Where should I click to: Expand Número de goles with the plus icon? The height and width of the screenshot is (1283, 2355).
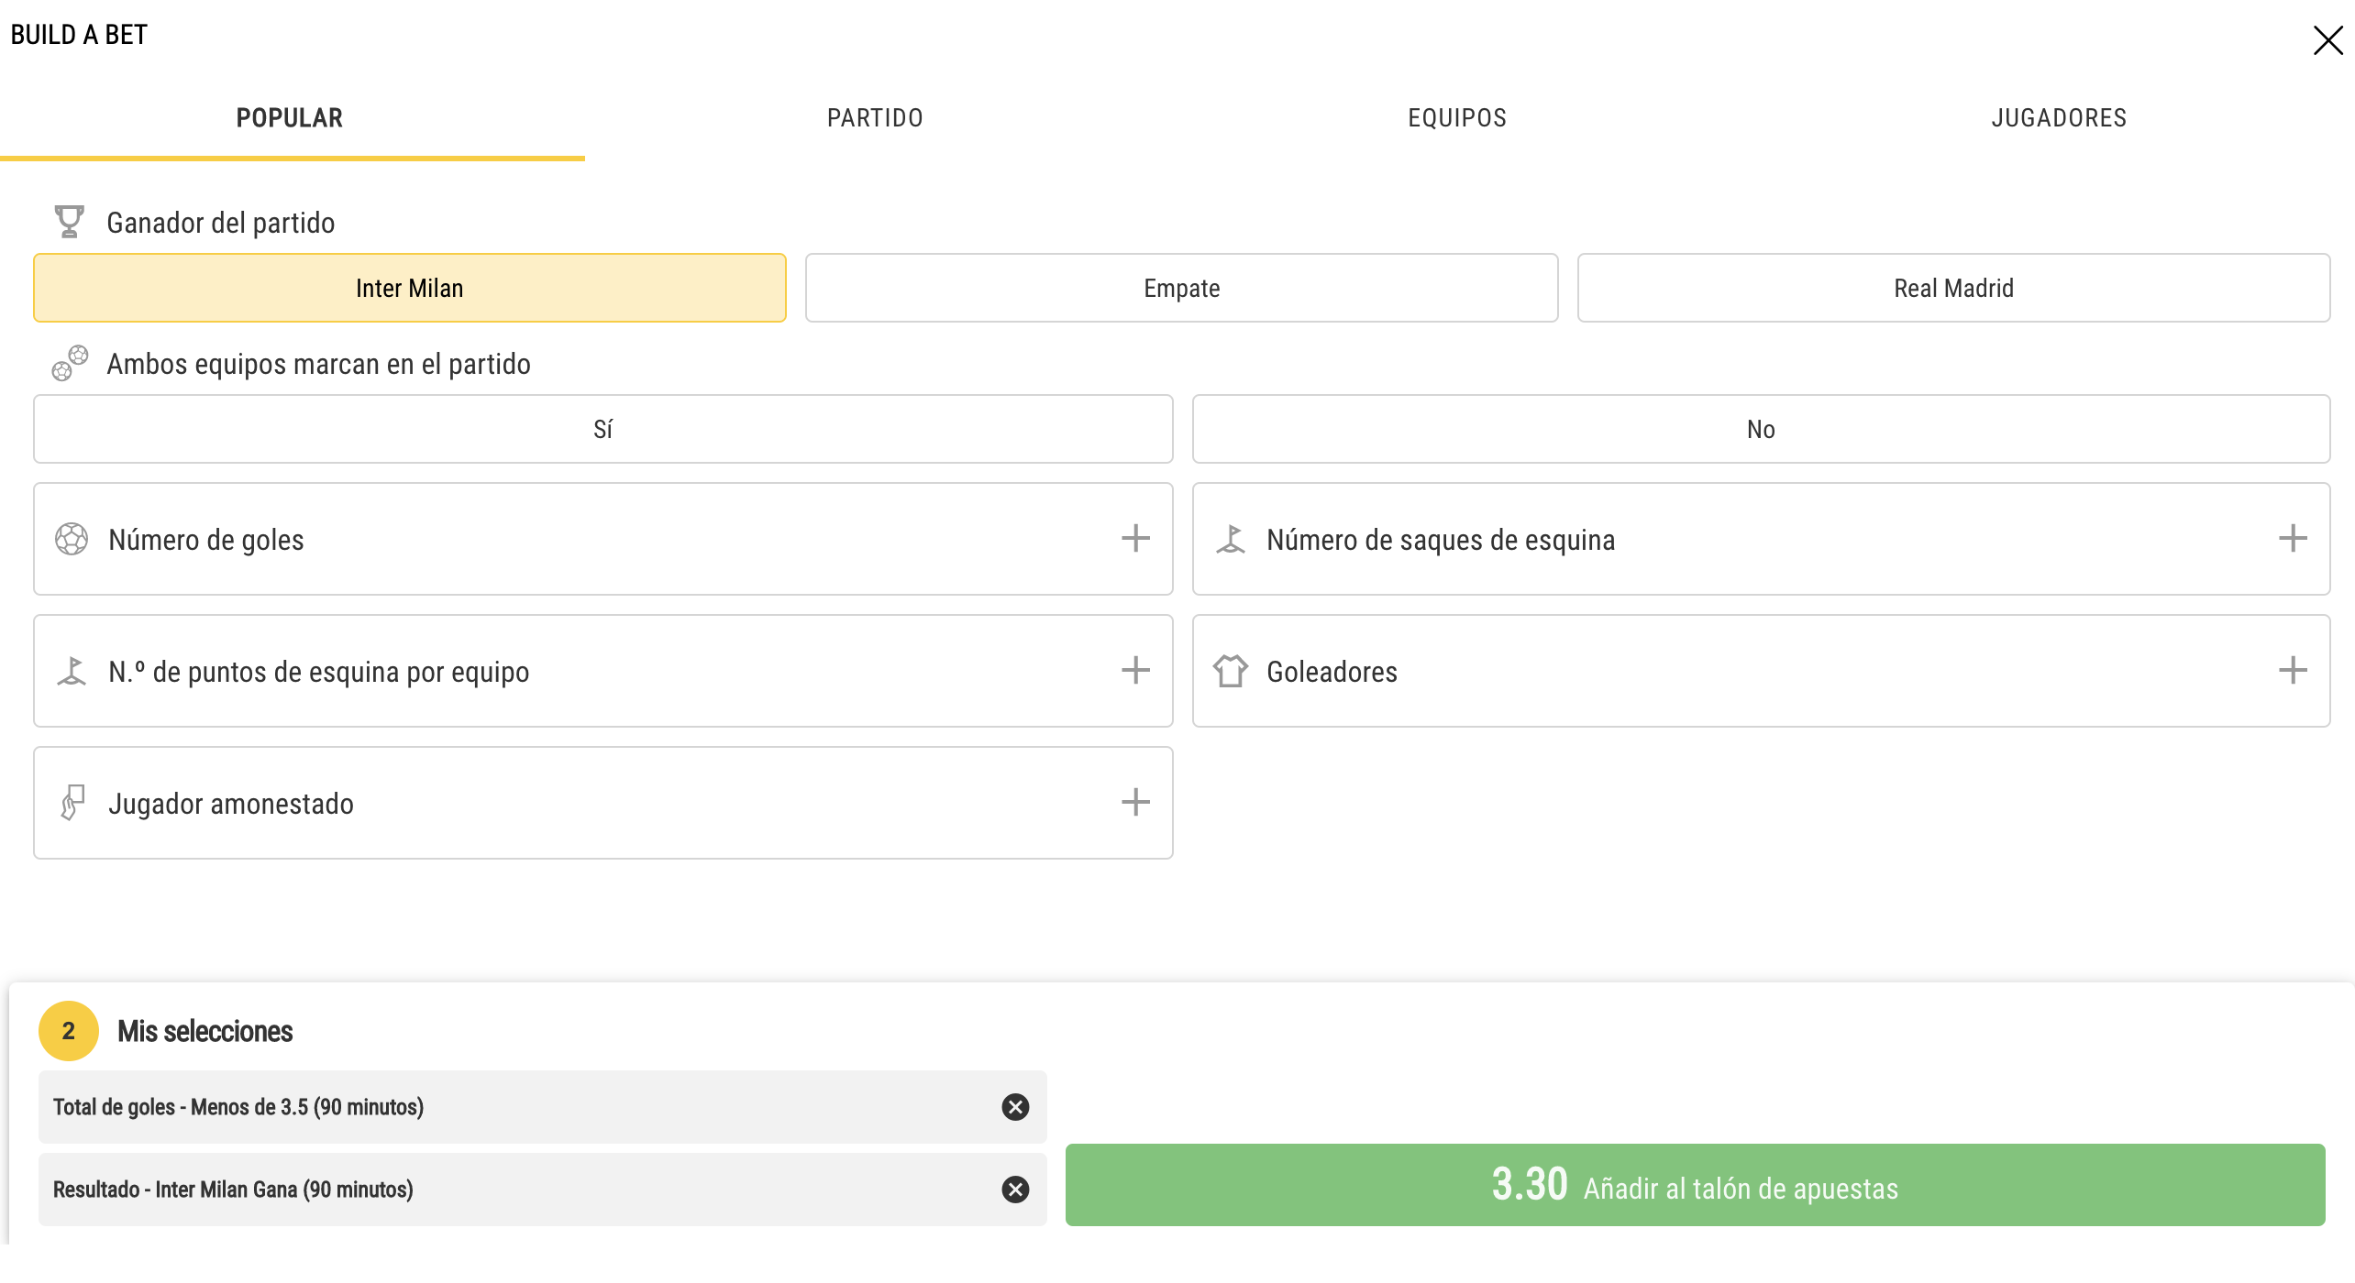pyautogui.click(x=1135, y=539)
